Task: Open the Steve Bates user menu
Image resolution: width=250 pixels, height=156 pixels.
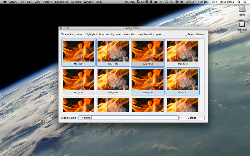Action: [227, 2]
